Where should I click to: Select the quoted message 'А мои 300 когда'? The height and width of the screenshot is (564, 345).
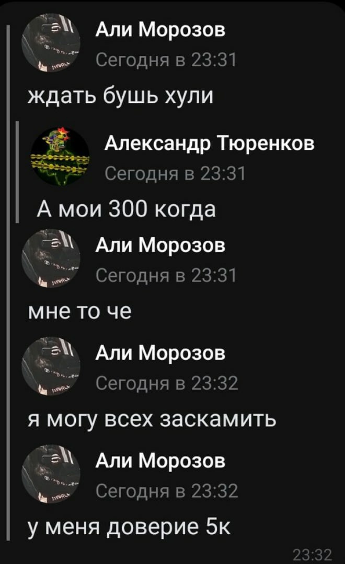point(126,209)
